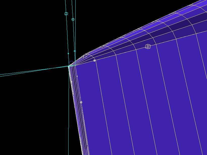Screen dimensions: 207x155
Task: Click the spherical control point on the blue surface
Action: pyautogui.click(x=148, y=46)
